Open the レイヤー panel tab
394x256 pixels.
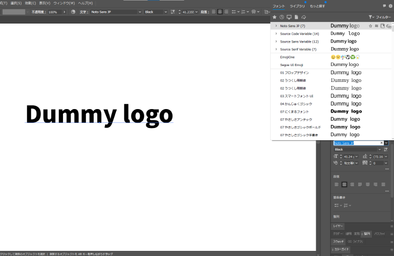tap(338, 226)
